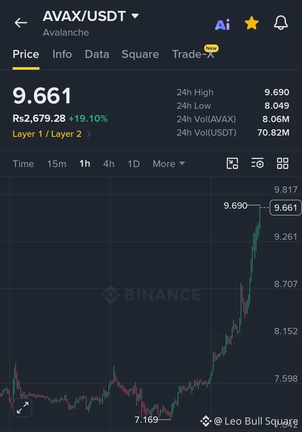The width and height of the screenshot is (302, 432).
Task: Open price alert bell icon
Action: tap(281, 23)
